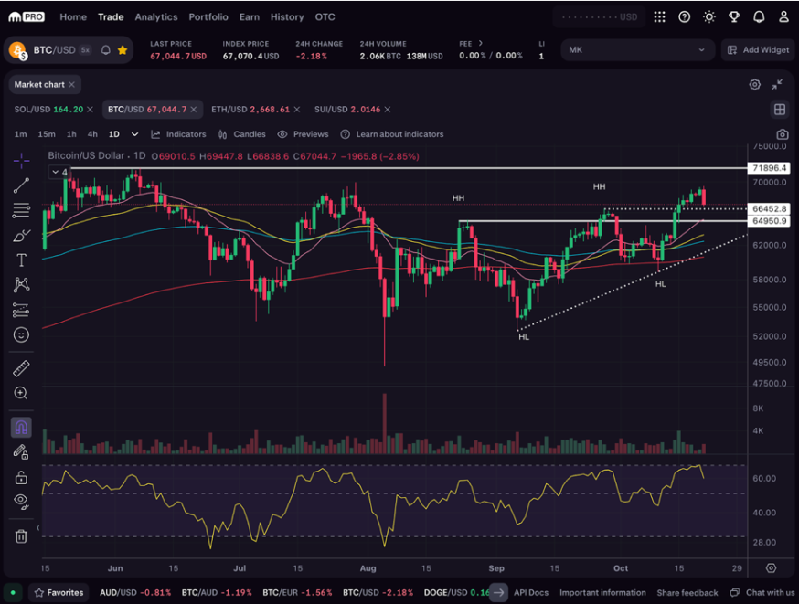Open the Portfolio menu
Viewport: 799px width, 604px height.
click(208, 16)
